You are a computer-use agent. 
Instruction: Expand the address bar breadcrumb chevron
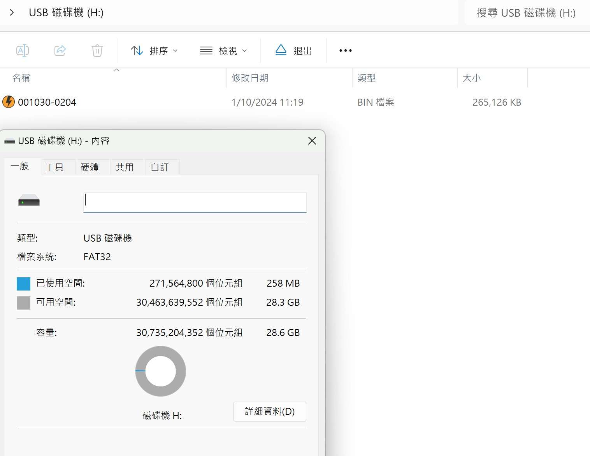coord(12,12)
